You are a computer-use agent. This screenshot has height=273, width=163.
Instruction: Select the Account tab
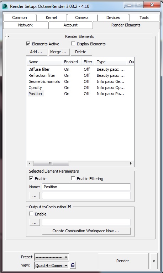coord(70,25)
